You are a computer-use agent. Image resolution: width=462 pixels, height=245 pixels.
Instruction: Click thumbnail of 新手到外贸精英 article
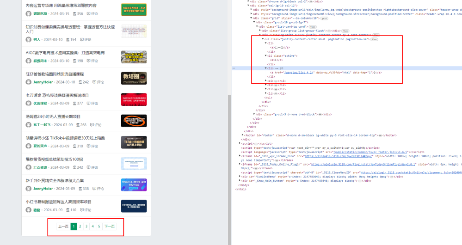[x=134, y=185]
